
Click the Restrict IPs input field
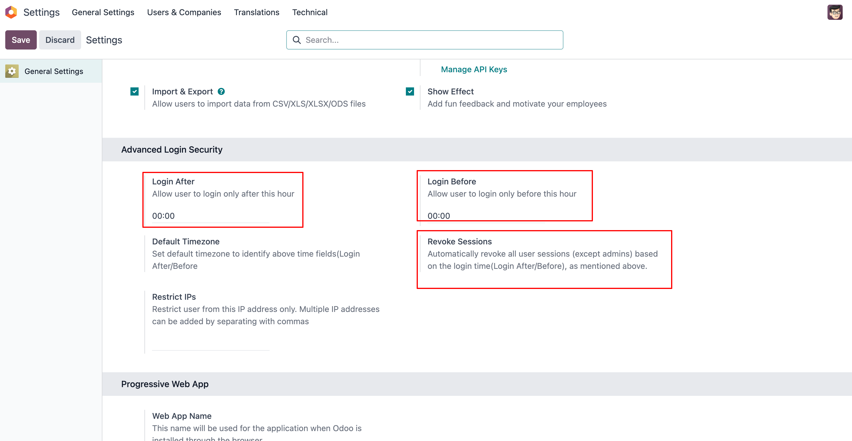point(211,344)
